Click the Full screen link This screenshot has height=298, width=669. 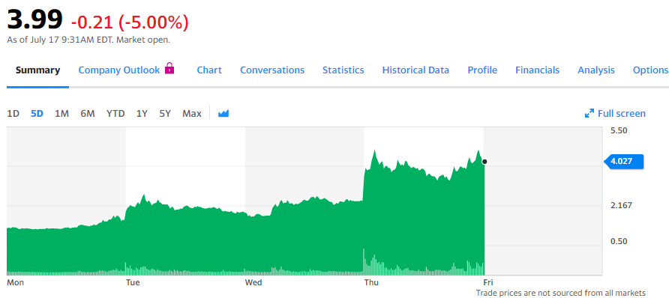[622, 114]
